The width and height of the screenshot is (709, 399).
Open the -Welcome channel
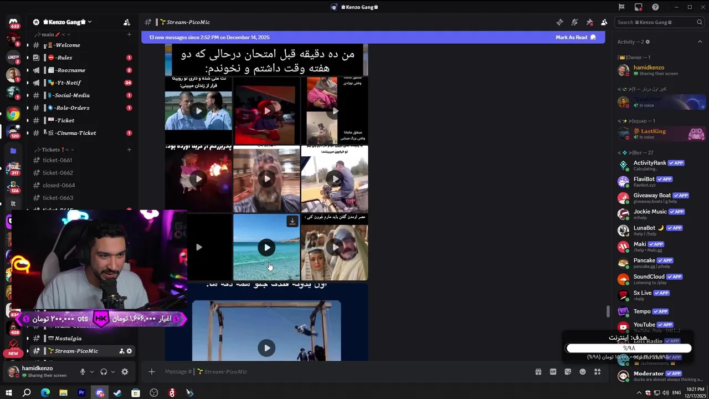(80, 45)
